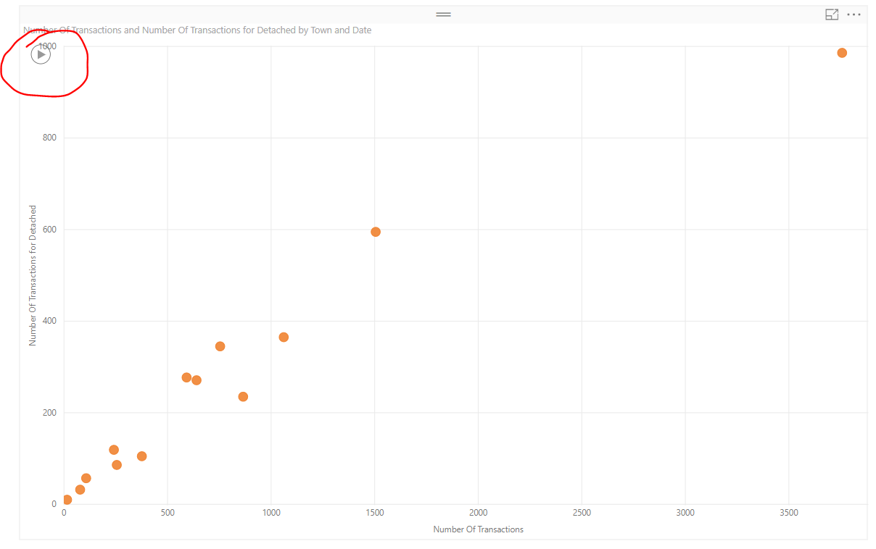Click the y-axis label 800

pyautogui.click(x=49, y=138)
